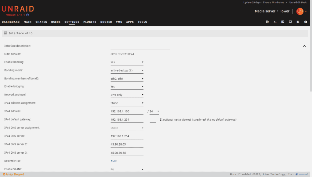Click the help question mark icon
312x177 pixels.
(306, 22)
